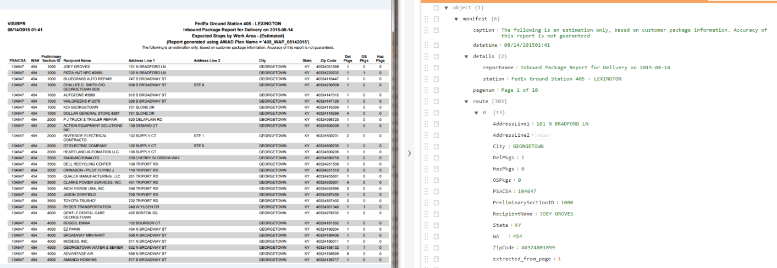Click the Recipient Name column header in report
Screen dimensions: 777x268
(x=78, y=60)
